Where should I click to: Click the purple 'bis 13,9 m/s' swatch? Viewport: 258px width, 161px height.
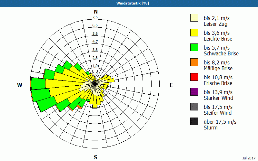pyautogui.click(x=194, y=92)
